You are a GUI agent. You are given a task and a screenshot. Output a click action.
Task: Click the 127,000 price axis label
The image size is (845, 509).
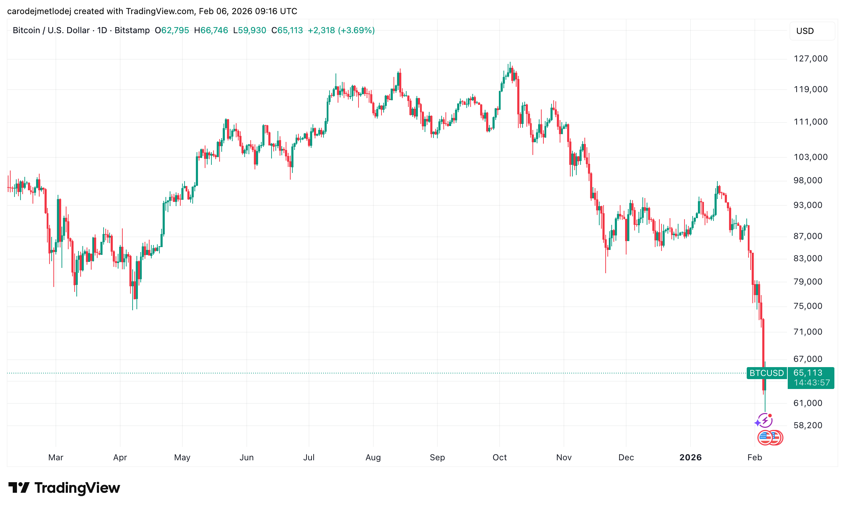tap(811, 59)
